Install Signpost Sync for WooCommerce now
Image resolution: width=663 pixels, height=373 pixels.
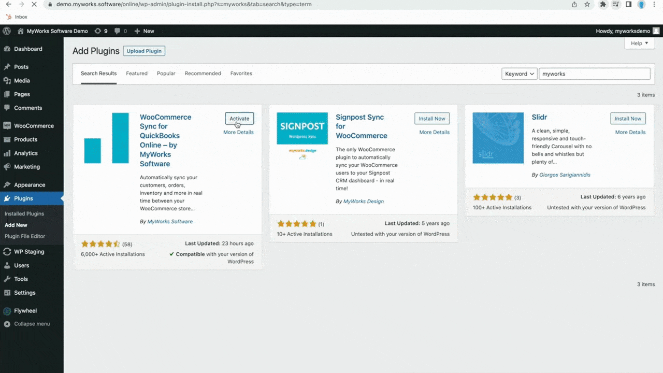[432, 119]
